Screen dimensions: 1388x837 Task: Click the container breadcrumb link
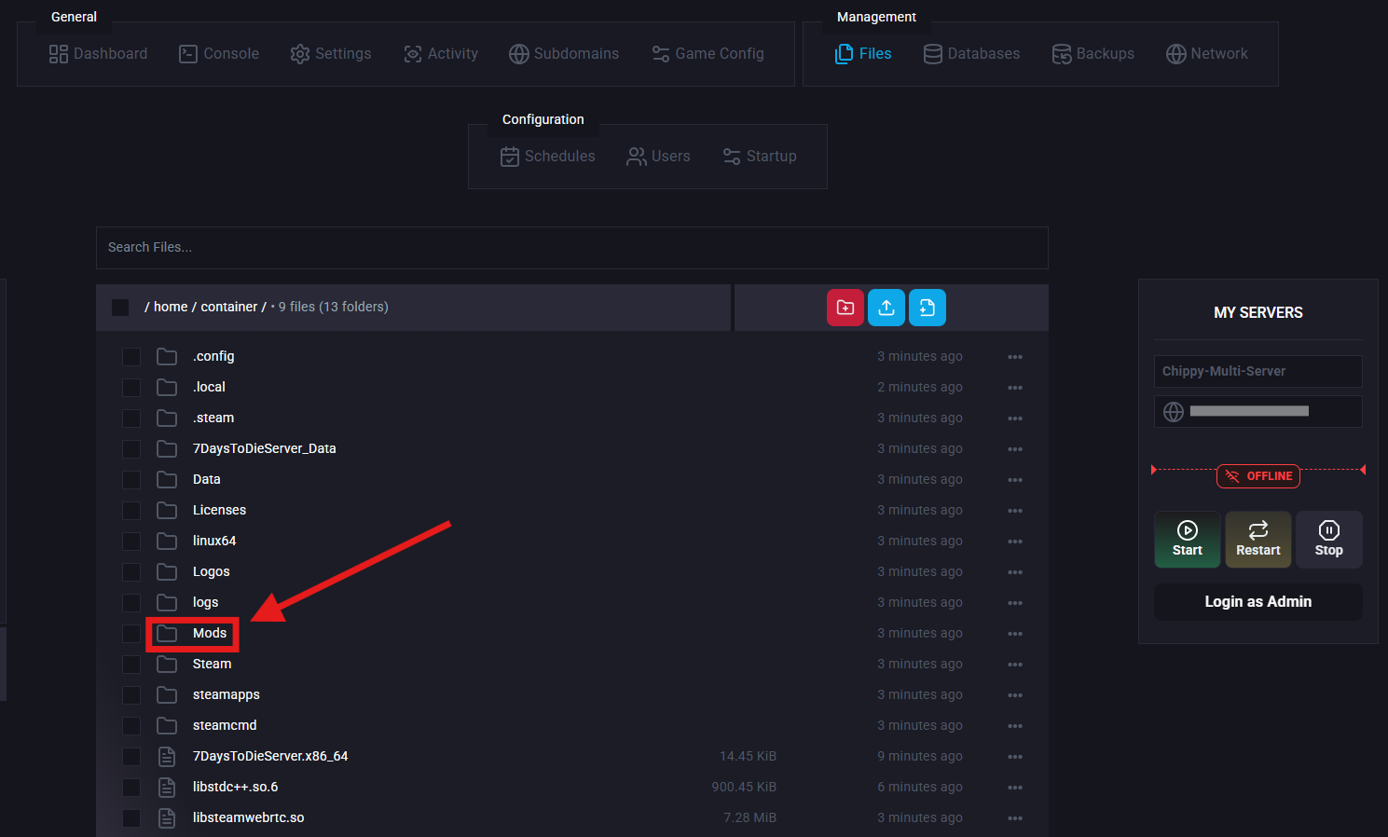coord(229,307)
